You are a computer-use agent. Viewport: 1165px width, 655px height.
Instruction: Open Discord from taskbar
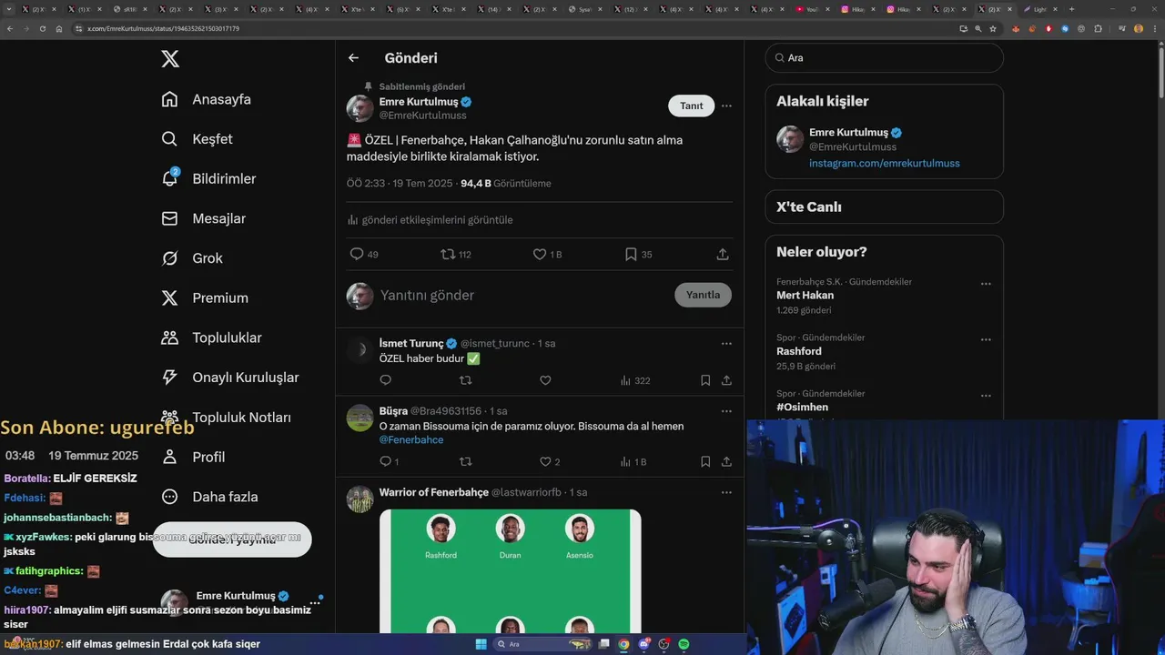[644, 644]
